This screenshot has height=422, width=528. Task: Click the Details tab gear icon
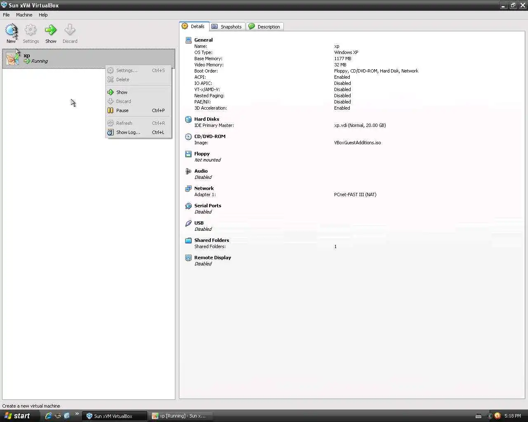185,26
